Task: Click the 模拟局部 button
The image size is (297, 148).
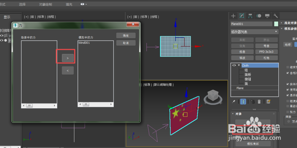Action: pyautogui.click(x=253, y=144)
